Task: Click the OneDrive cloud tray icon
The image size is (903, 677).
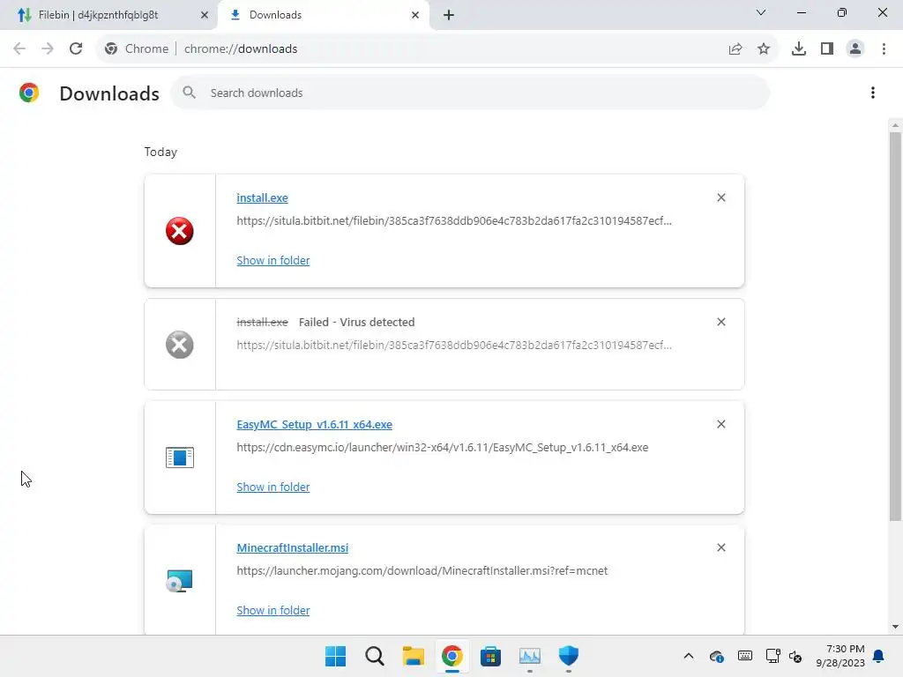Action: coord(716,656)
